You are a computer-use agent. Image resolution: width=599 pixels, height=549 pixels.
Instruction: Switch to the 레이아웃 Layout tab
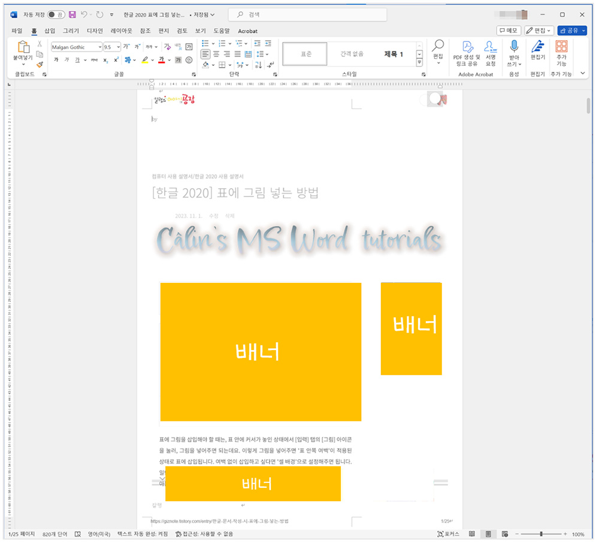pos(122,31)
